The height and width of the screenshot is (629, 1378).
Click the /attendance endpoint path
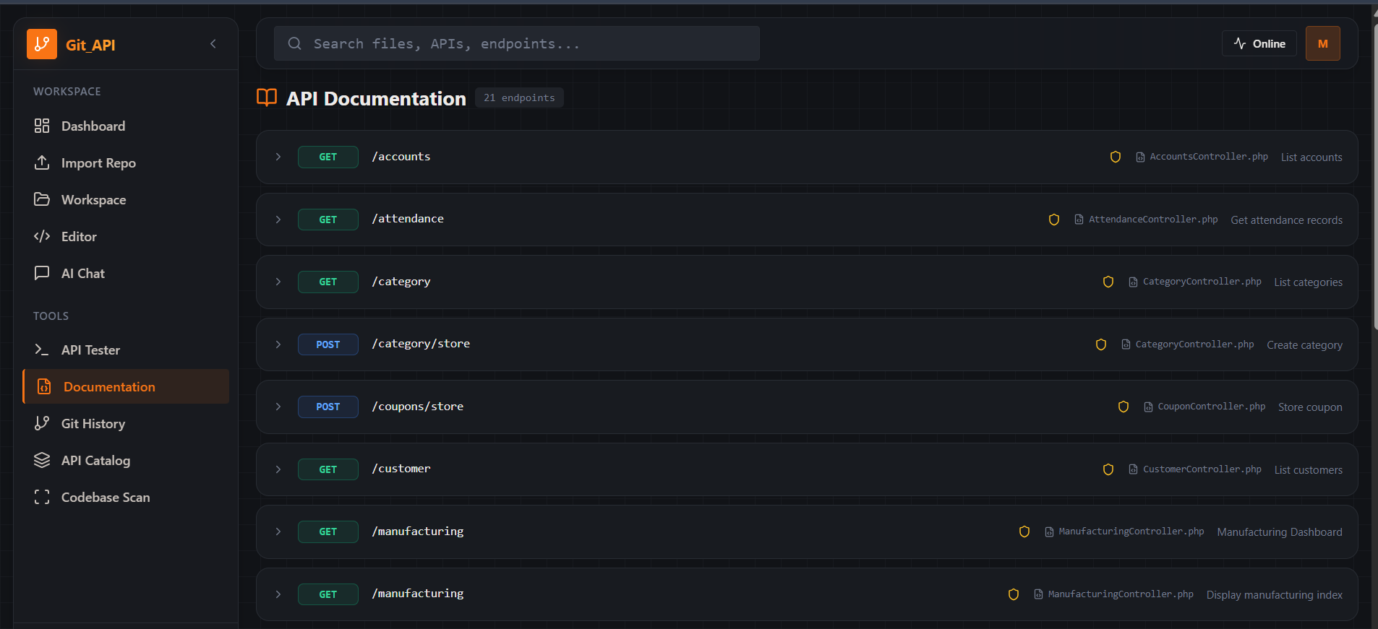pyautogui.click(x=408, y=219)
